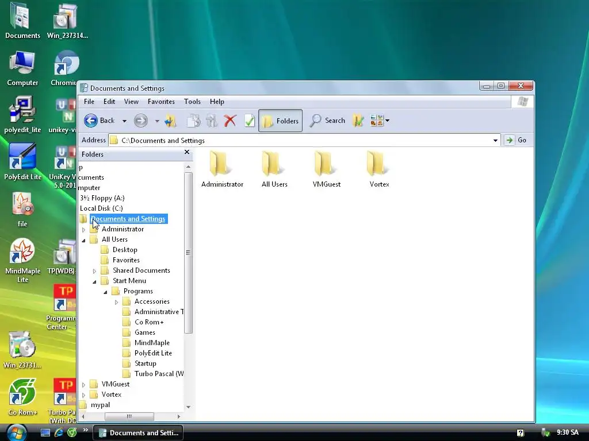Open the Favorites menu
Screen dimensions: 589x441
pos(161,102)
